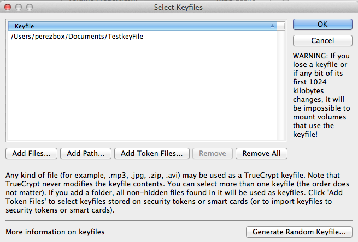This screenshot has height=242, width=358.
Task: Open More information on keyfiles link
Action: click(55, 232)
